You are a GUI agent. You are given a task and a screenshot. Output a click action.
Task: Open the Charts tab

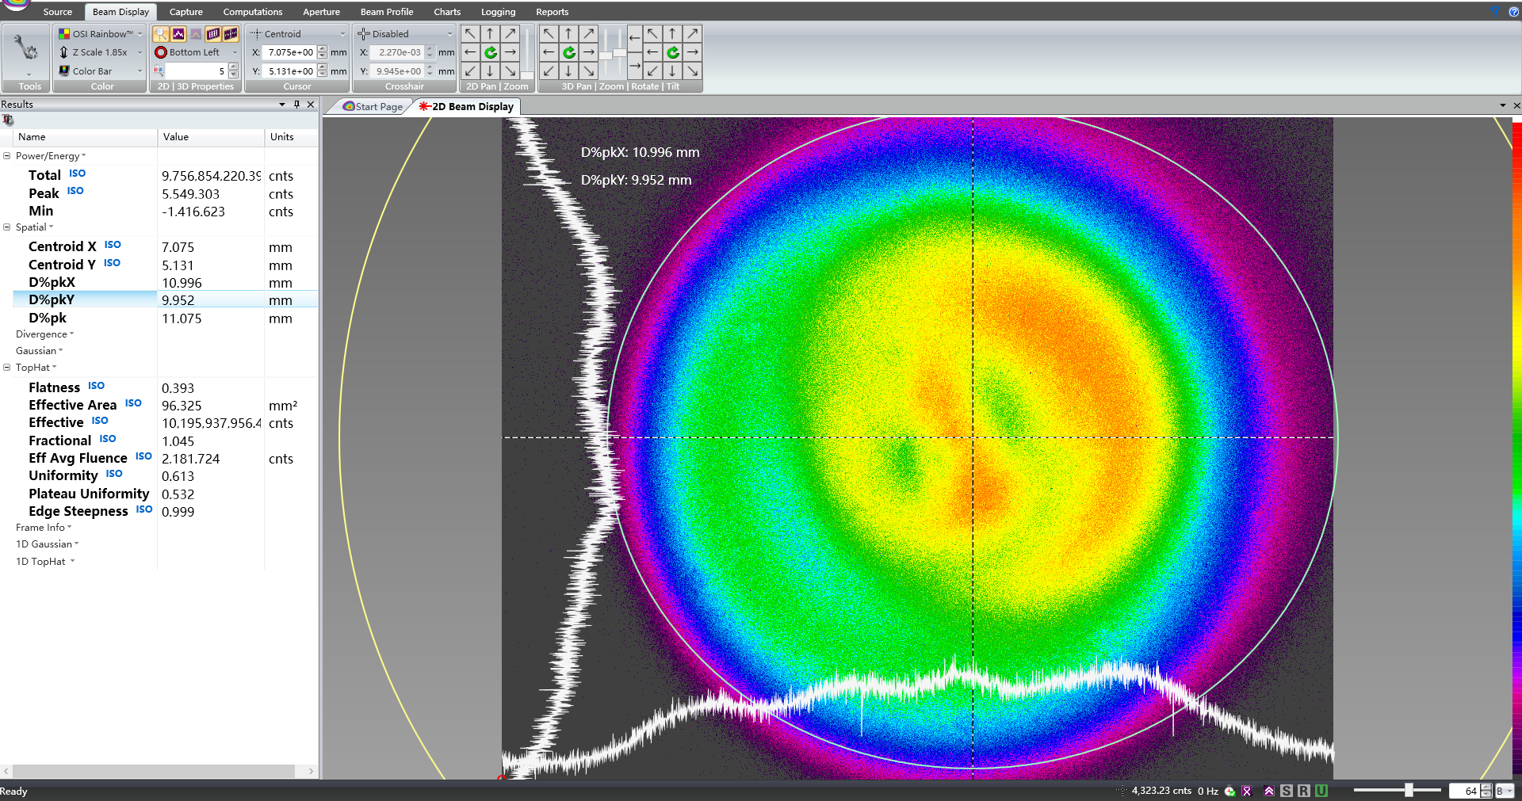click(447, 12)
